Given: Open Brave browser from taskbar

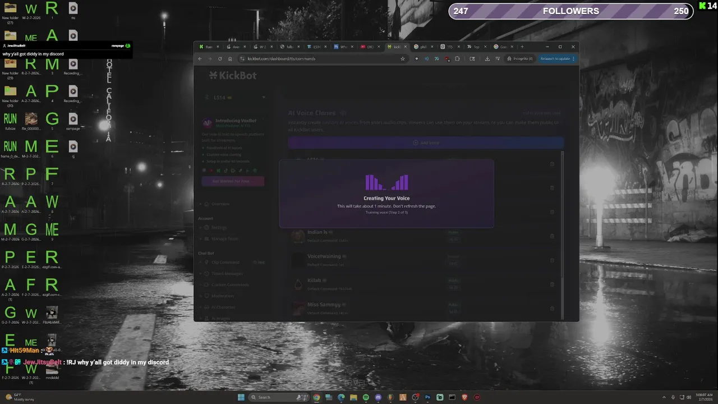Looking at the screenshot, I should point(464,397).
